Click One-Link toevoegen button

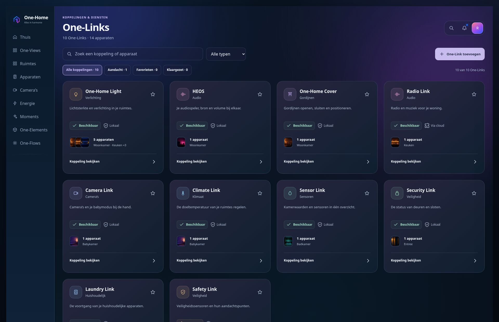point(460,54)
